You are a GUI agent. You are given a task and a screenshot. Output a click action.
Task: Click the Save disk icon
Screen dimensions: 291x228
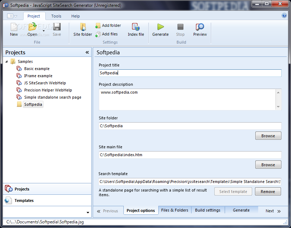coord(57,27)
